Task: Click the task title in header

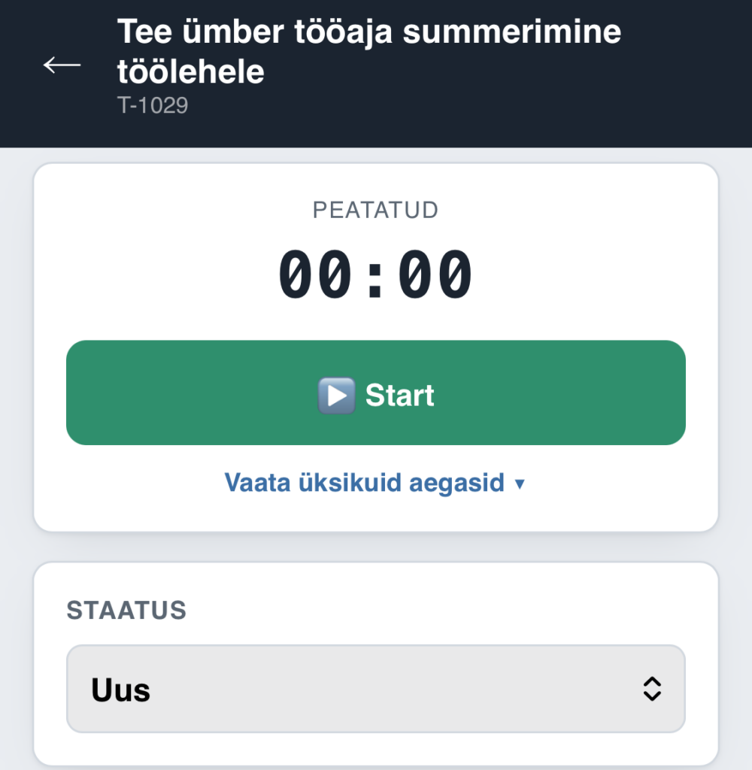Action: pyautogui.click(x=369, y=51)
